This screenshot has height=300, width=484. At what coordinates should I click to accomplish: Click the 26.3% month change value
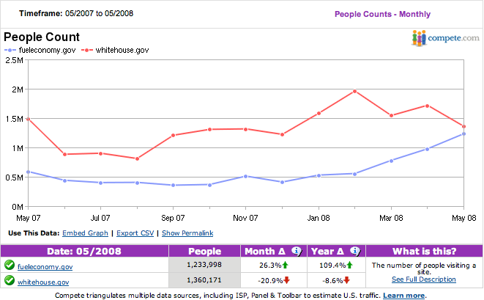[x=270, y=266]
